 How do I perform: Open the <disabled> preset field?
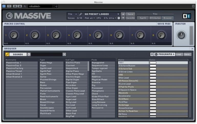coord(40,6)
